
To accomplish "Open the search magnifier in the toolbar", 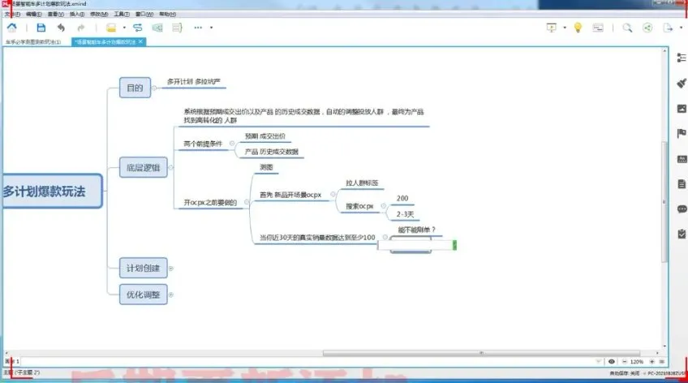I will (627, 28).
